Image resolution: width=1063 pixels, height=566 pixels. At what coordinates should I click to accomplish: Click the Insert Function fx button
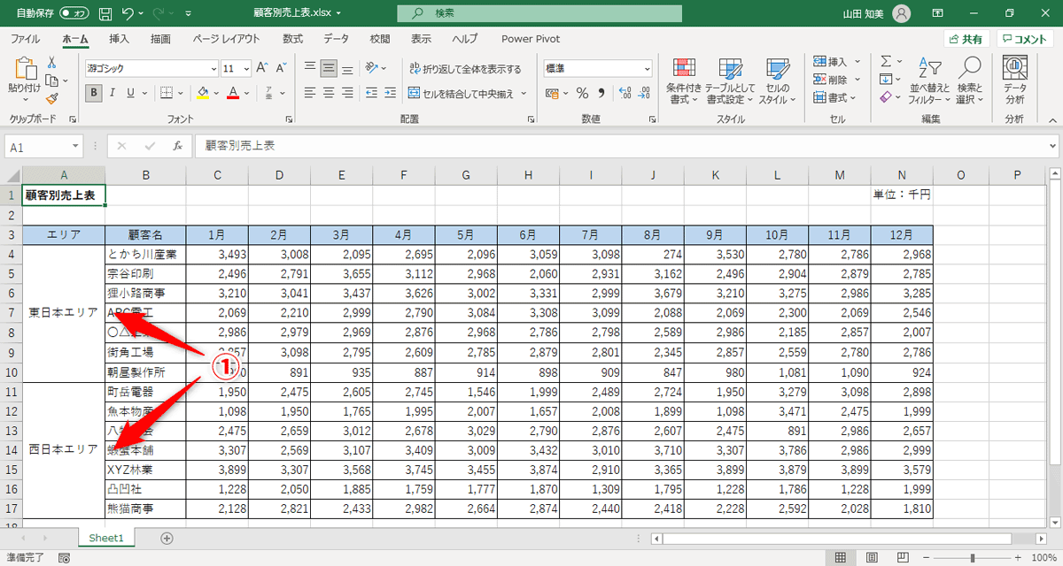[177, 147]
